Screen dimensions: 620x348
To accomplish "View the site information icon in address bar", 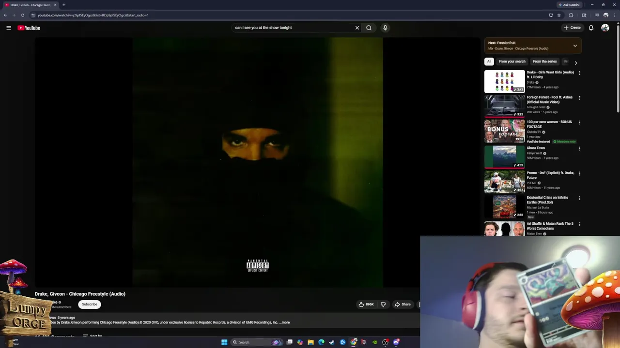I will (33, 15).
